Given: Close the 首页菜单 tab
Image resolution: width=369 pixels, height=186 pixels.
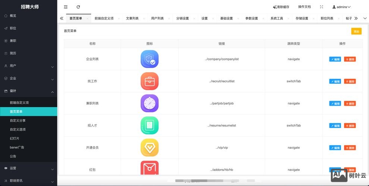Looking at the screenshot, I should (x=87, y=18).
